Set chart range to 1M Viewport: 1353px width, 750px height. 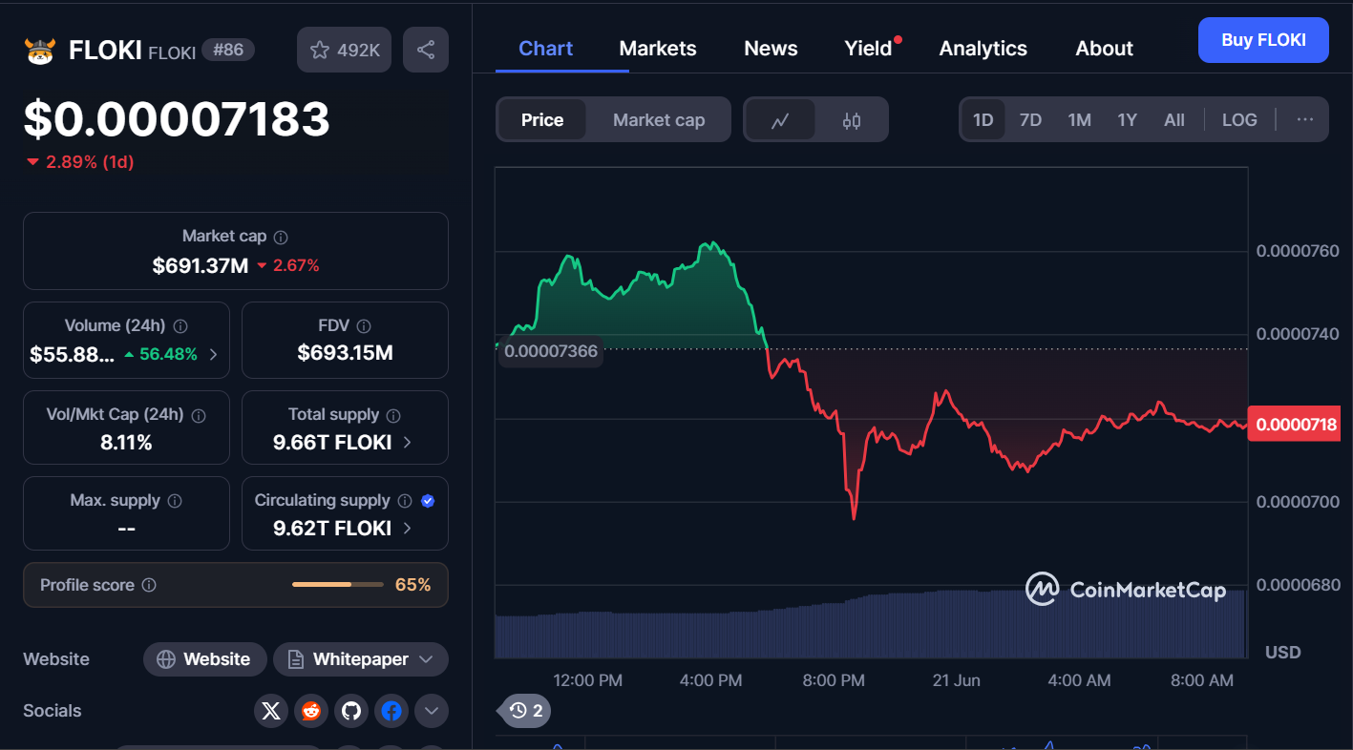click(1079, 120)
